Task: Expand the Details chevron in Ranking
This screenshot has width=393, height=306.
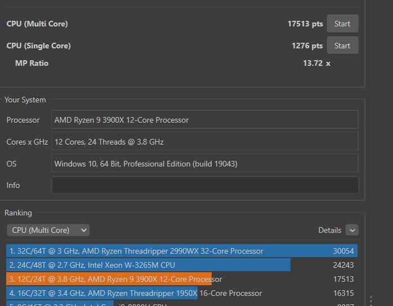Action: (x=352, y=230)
